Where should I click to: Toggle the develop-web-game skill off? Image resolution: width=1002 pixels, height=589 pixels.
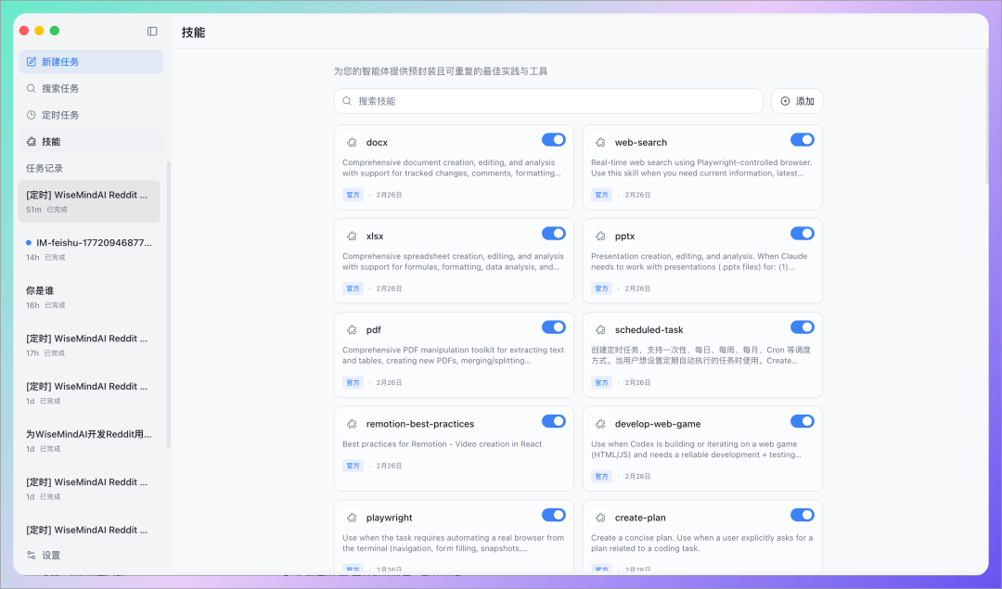[802, 421]
